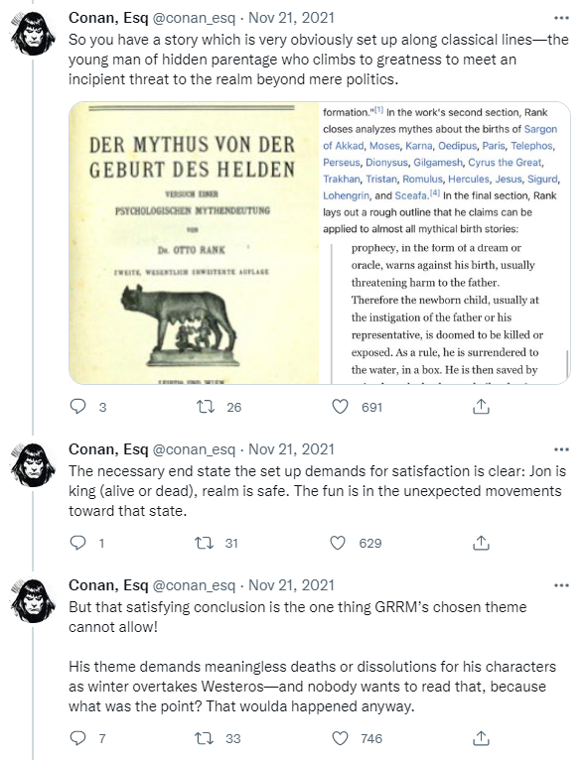
Task: Share the first tweet about classical lines
Action: (x=481, y=406)
